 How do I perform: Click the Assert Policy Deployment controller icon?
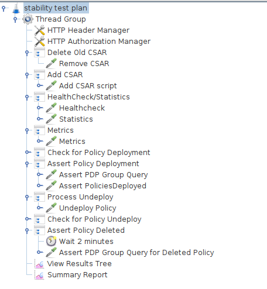click(x=39, y=164)
